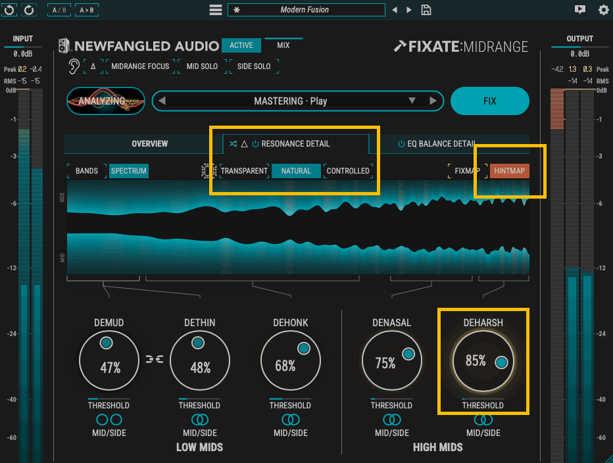This screenshot has width=613, height=463.
Task: Switch to the OVERVIEW tab
Action: point(149,144)
